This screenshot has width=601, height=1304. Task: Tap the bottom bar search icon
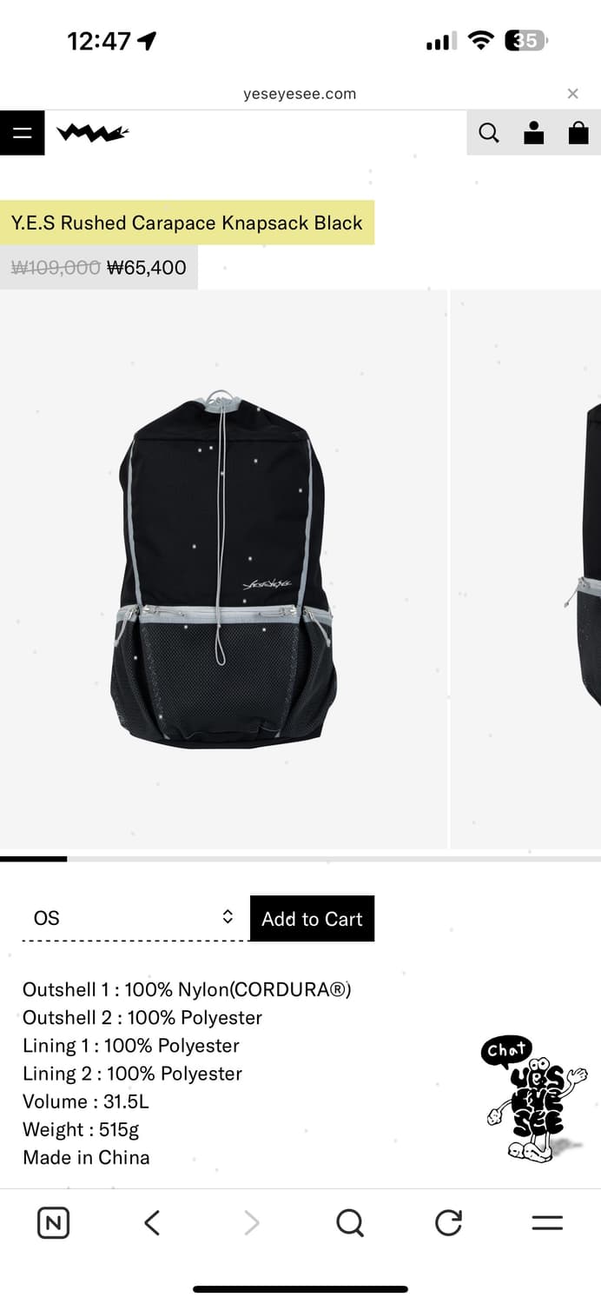coord(350,1223)
